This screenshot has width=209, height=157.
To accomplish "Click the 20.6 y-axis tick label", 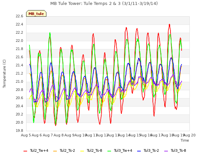I will 20,98.
